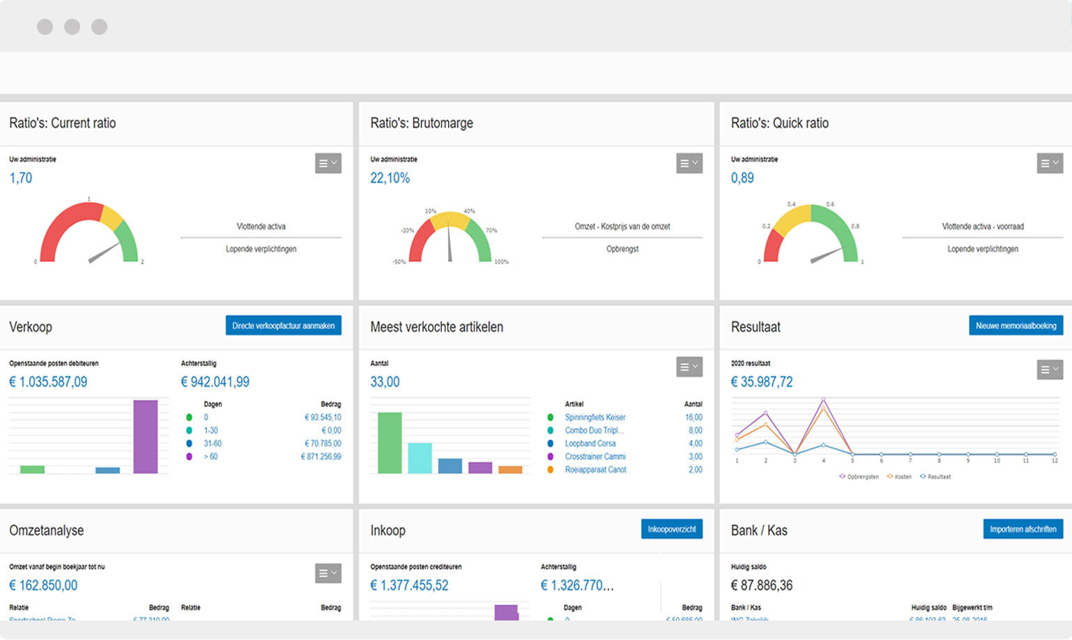
Task: Click the Quick ratio value 0,89
Action: 742,178
